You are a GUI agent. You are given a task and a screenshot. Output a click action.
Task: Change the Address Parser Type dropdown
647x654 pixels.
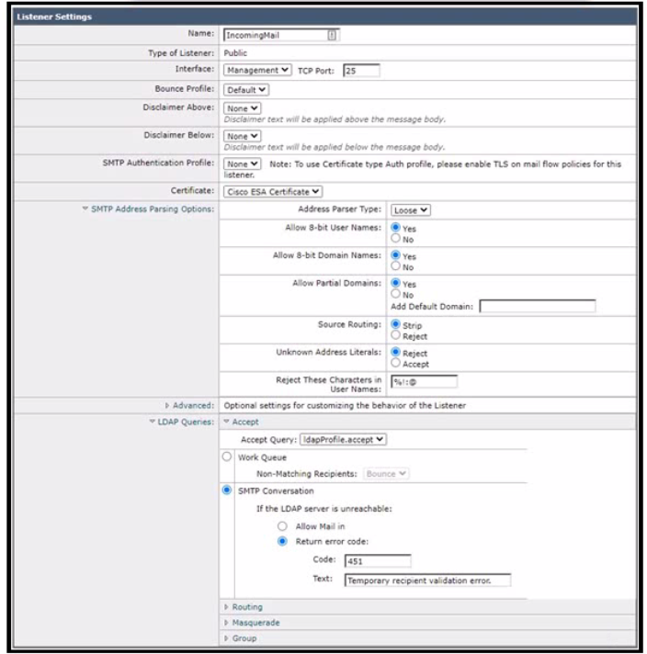[x=411, y=209]
